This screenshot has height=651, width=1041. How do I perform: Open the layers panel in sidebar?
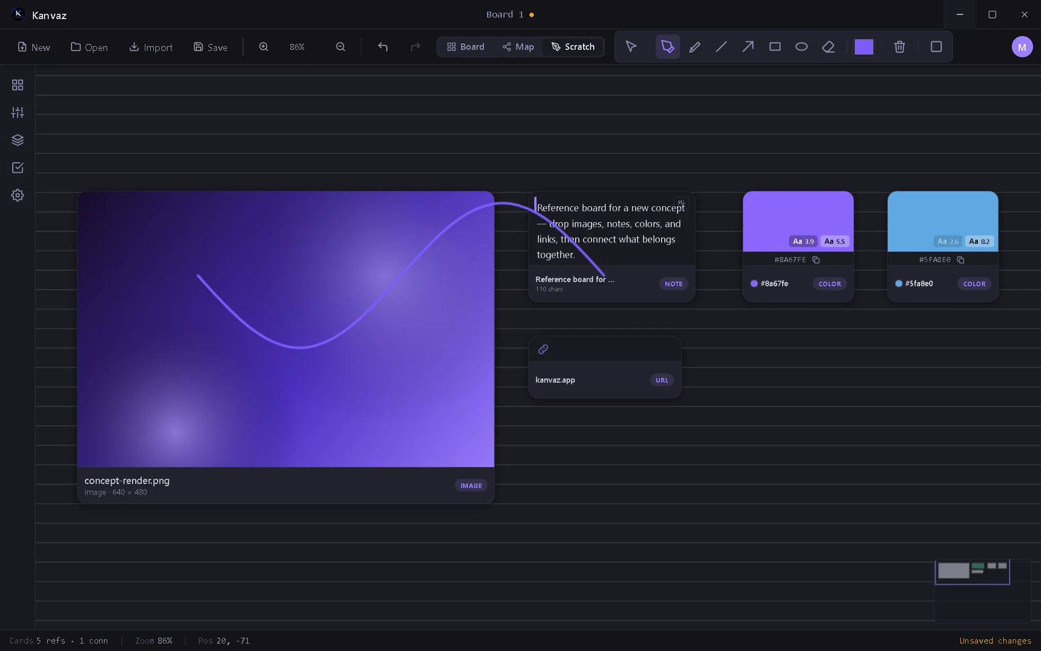pos(18,140)
